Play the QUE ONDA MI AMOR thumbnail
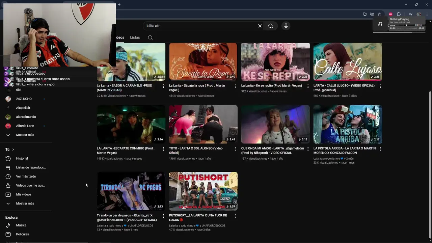The height and width of the screenshot is (243, 432). [x=275, y=124]
